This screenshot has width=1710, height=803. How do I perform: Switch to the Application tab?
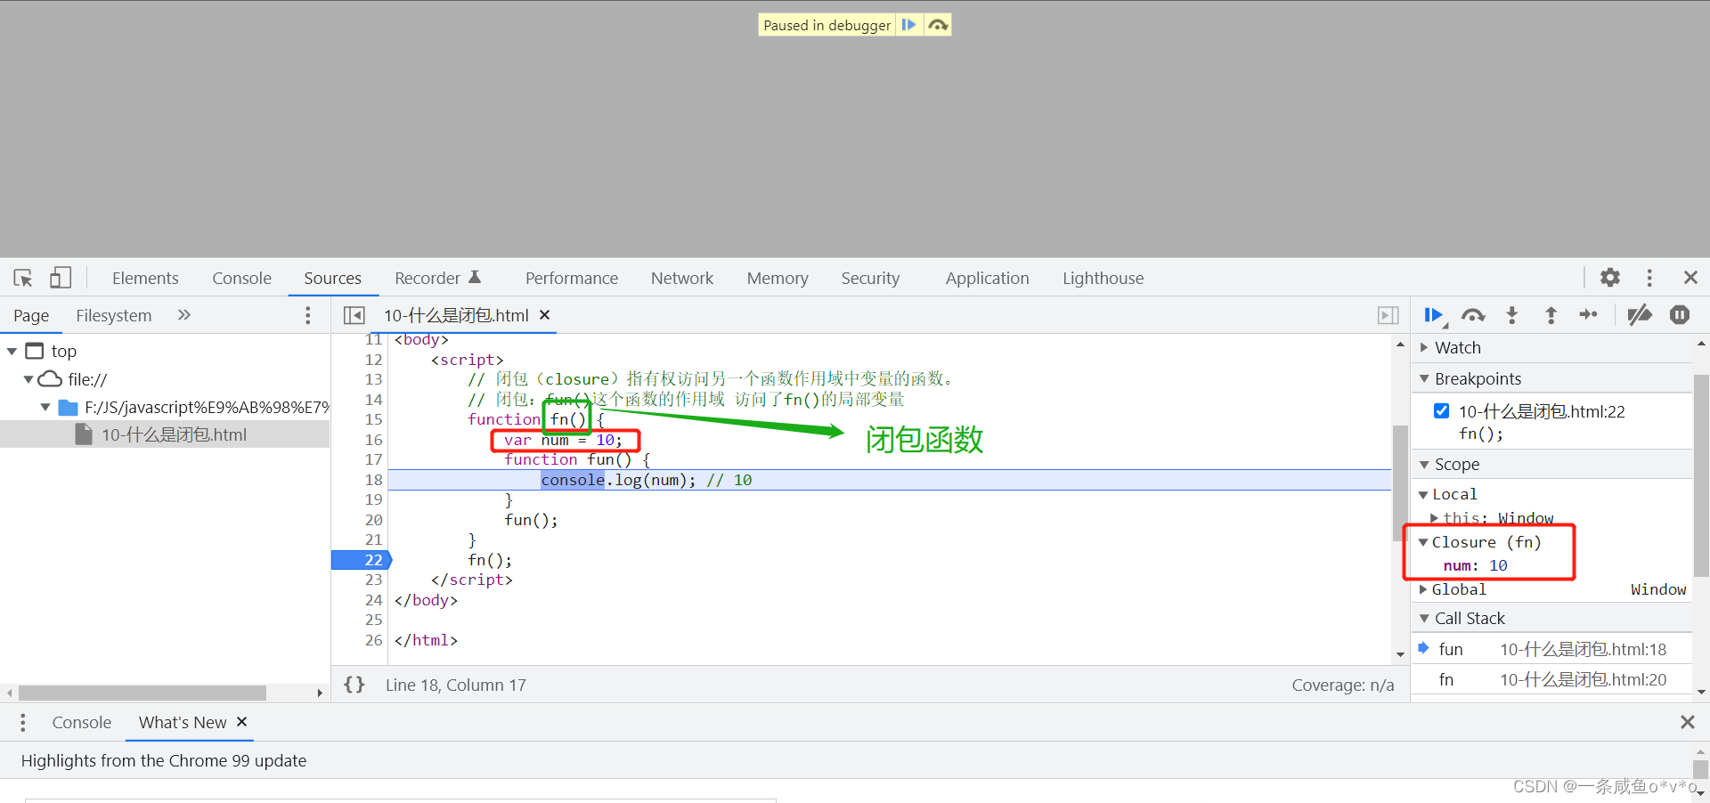[987, 279]
